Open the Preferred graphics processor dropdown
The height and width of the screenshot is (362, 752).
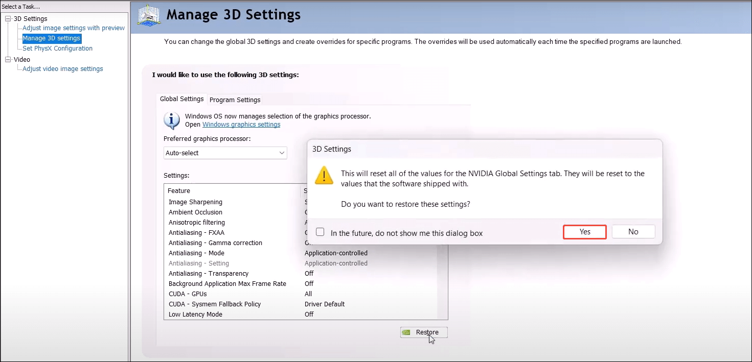[225, 153]
